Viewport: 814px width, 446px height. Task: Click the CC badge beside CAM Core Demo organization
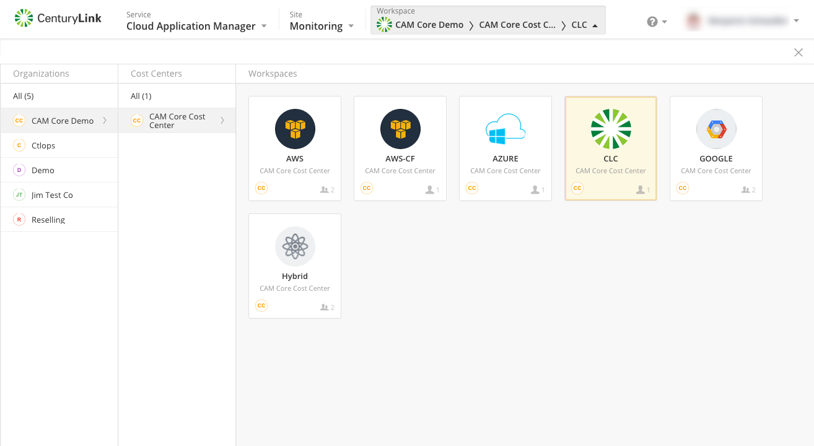19,121
